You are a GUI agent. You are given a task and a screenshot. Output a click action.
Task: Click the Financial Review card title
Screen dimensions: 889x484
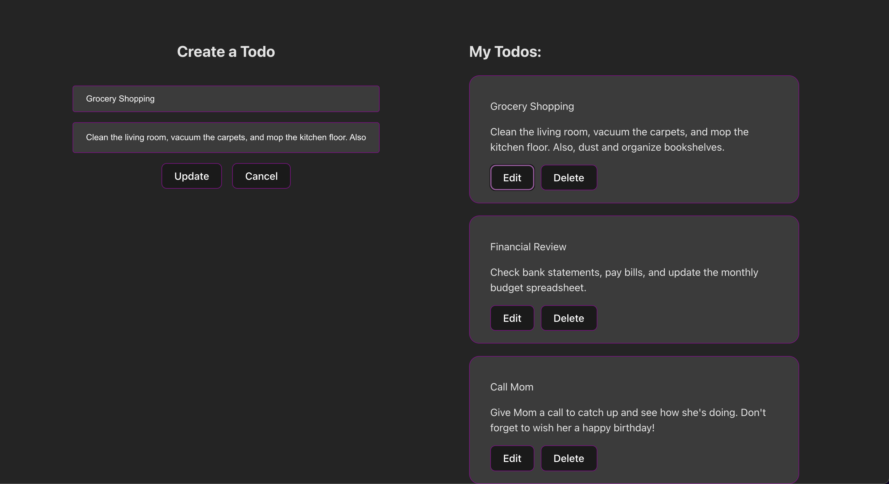[528, 247]
